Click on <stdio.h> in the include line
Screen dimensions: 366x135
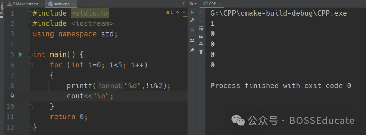pos(90,13)
